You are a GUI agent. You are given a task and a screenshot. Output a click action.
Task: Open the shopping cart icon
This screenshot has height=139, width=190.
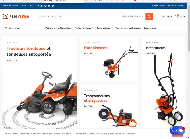[x=177, y=16]
